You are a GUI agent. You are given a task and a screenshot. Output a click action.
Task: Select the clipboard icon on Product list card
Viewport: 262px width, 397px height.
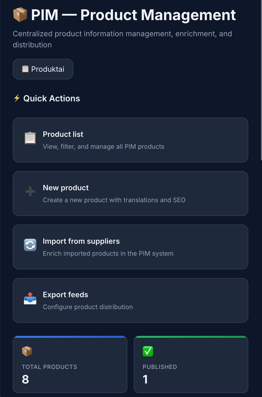coord(30,138)
